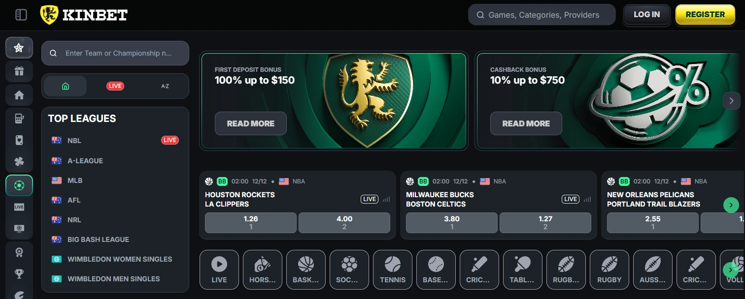Open the LIVE betting sidebar icon
745x299 pixels.
19,207
